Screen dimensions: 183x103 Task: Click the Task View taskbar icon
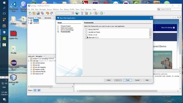(4, 13)
